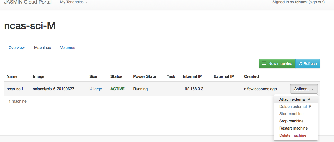Open the Volumes tab
The width and height of the screenshot is (334, 142).
point(68,48)
